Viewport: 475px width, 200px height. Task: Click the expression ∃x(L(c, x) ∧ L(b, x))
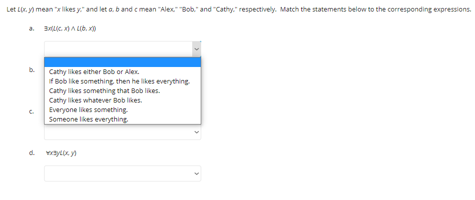pyautogui.click(x=70, y=28)
